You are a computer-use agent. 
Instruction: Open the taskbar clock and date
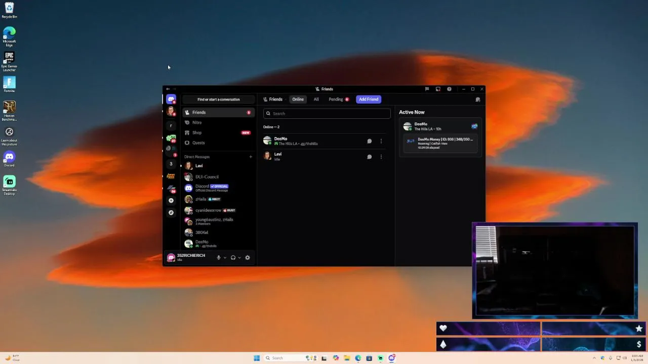click(637, 358)
